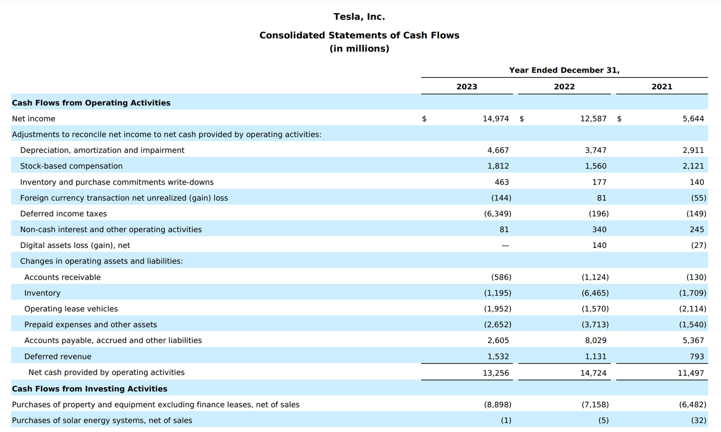Click 'Year Ended December 31,' header
This screenshot has width=721, height=432.
tap(564, 70)
